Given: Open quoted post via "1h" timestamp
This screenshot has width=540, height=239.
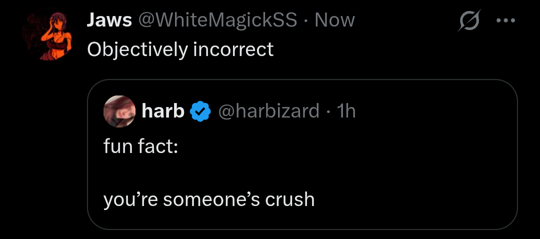Looking at the screenshot, I should [346, 111].
